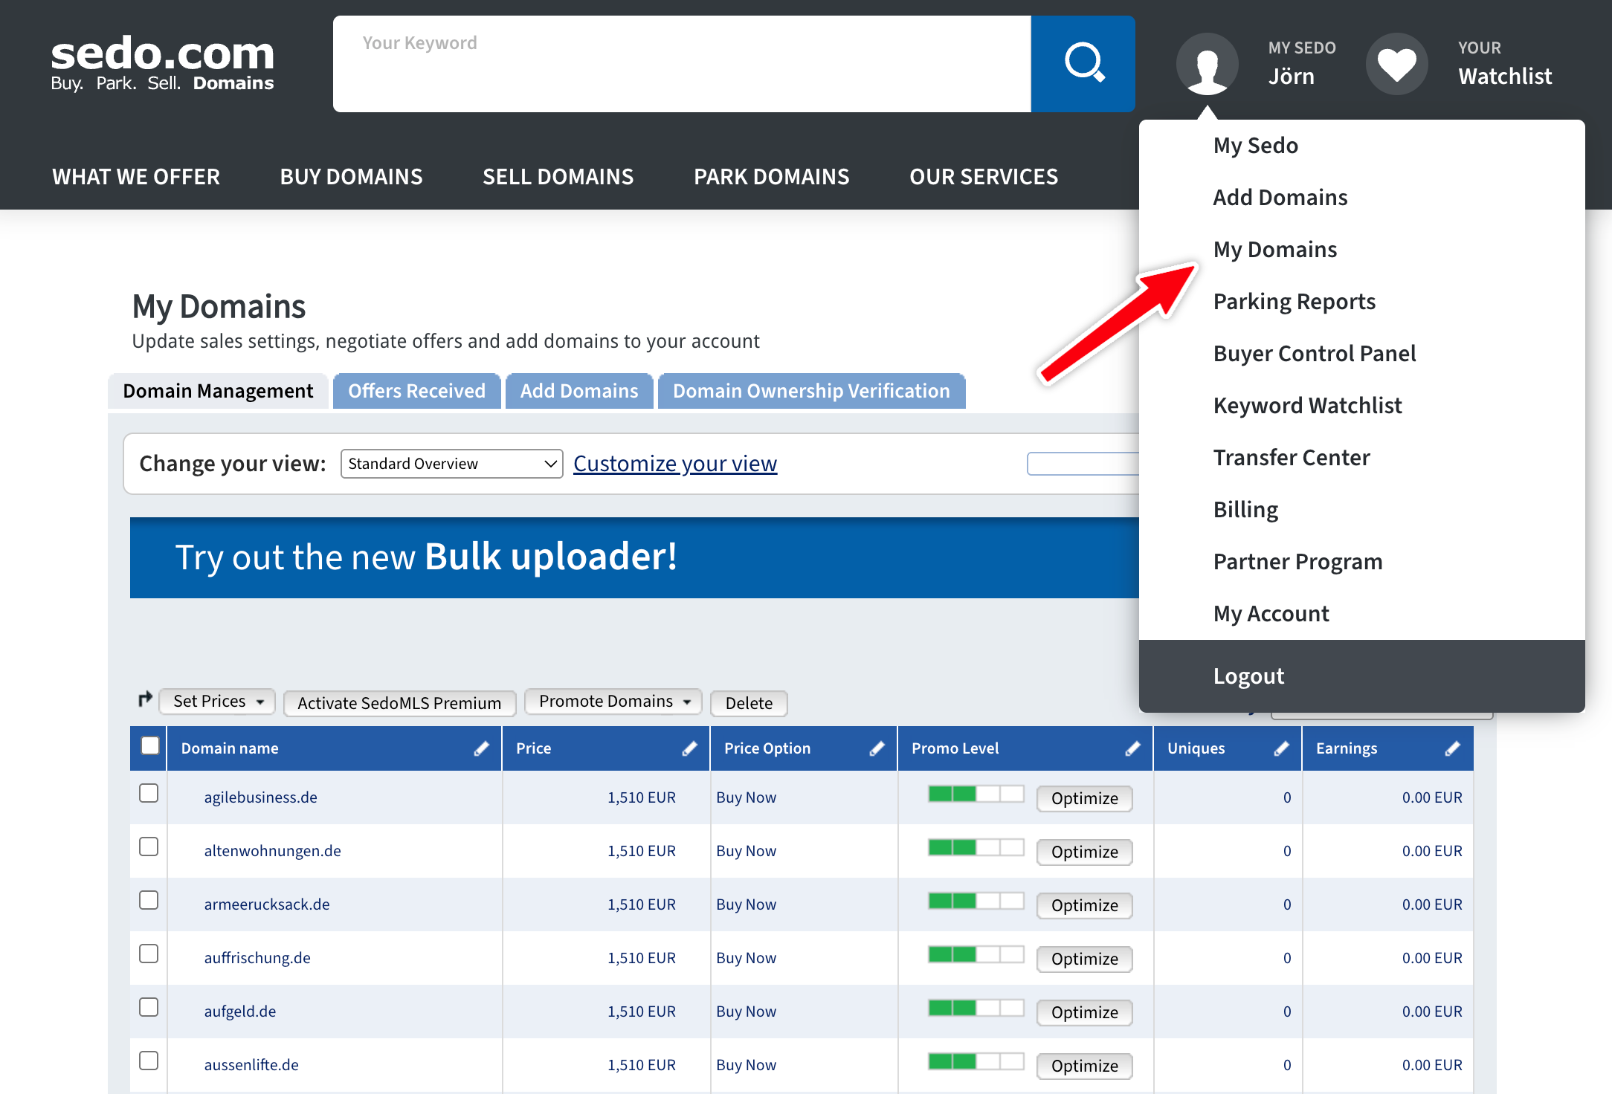Click the Customize your view link
This screenshot has height=1094, width=1612.
point(675,464)
